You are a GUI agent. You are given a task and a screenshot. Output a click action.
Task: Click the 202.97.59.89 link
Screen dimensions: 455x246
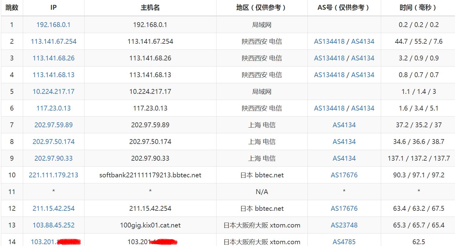53,125
